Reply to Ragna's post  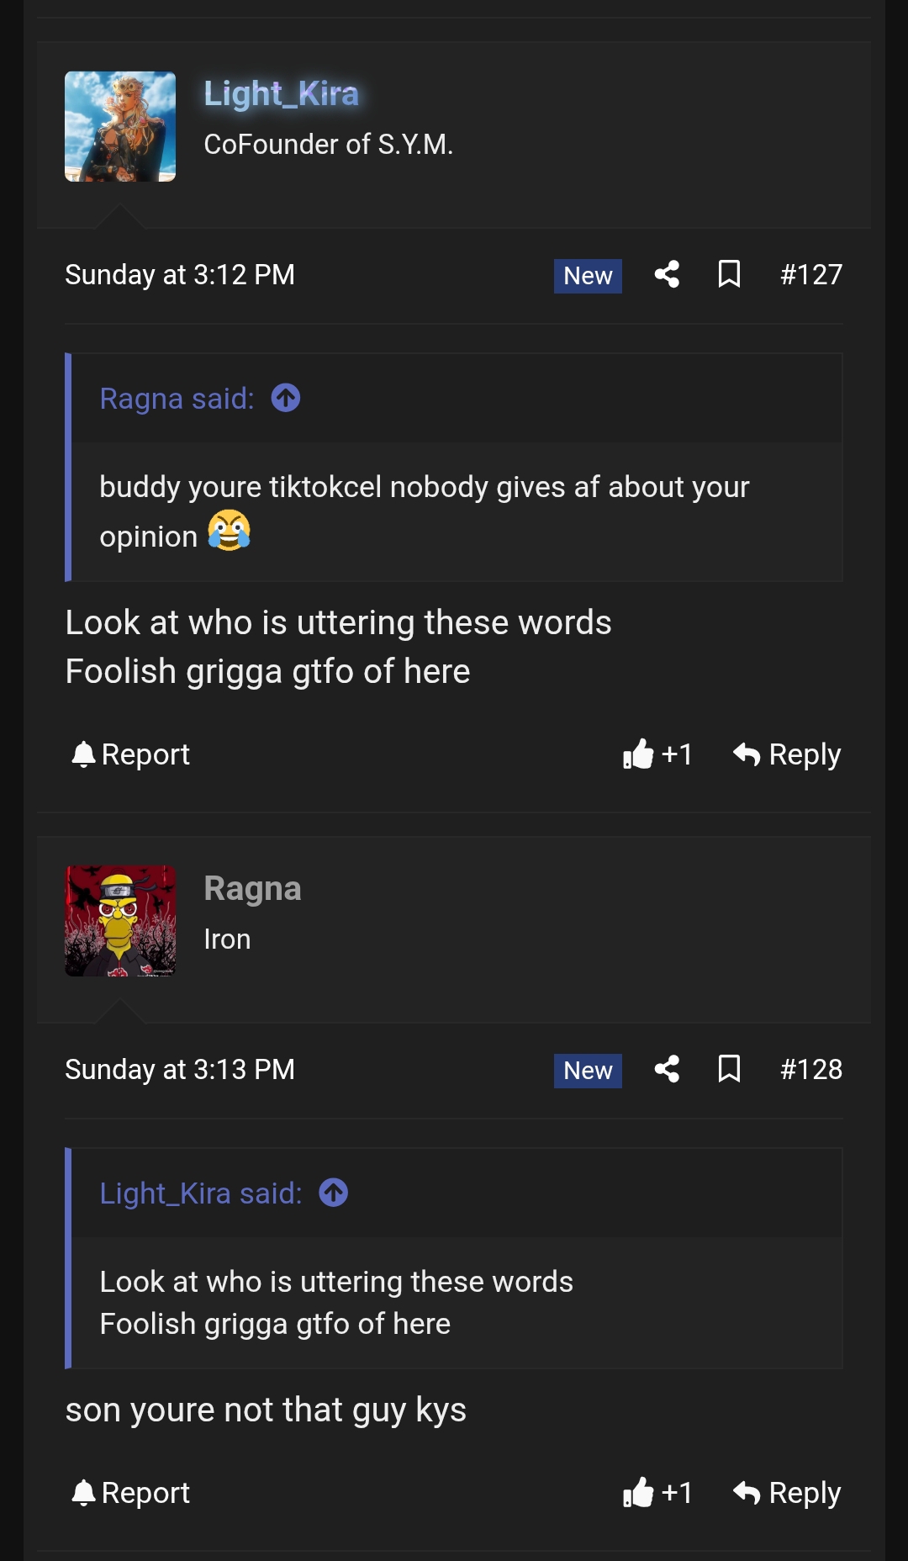tap(786, 1492)
